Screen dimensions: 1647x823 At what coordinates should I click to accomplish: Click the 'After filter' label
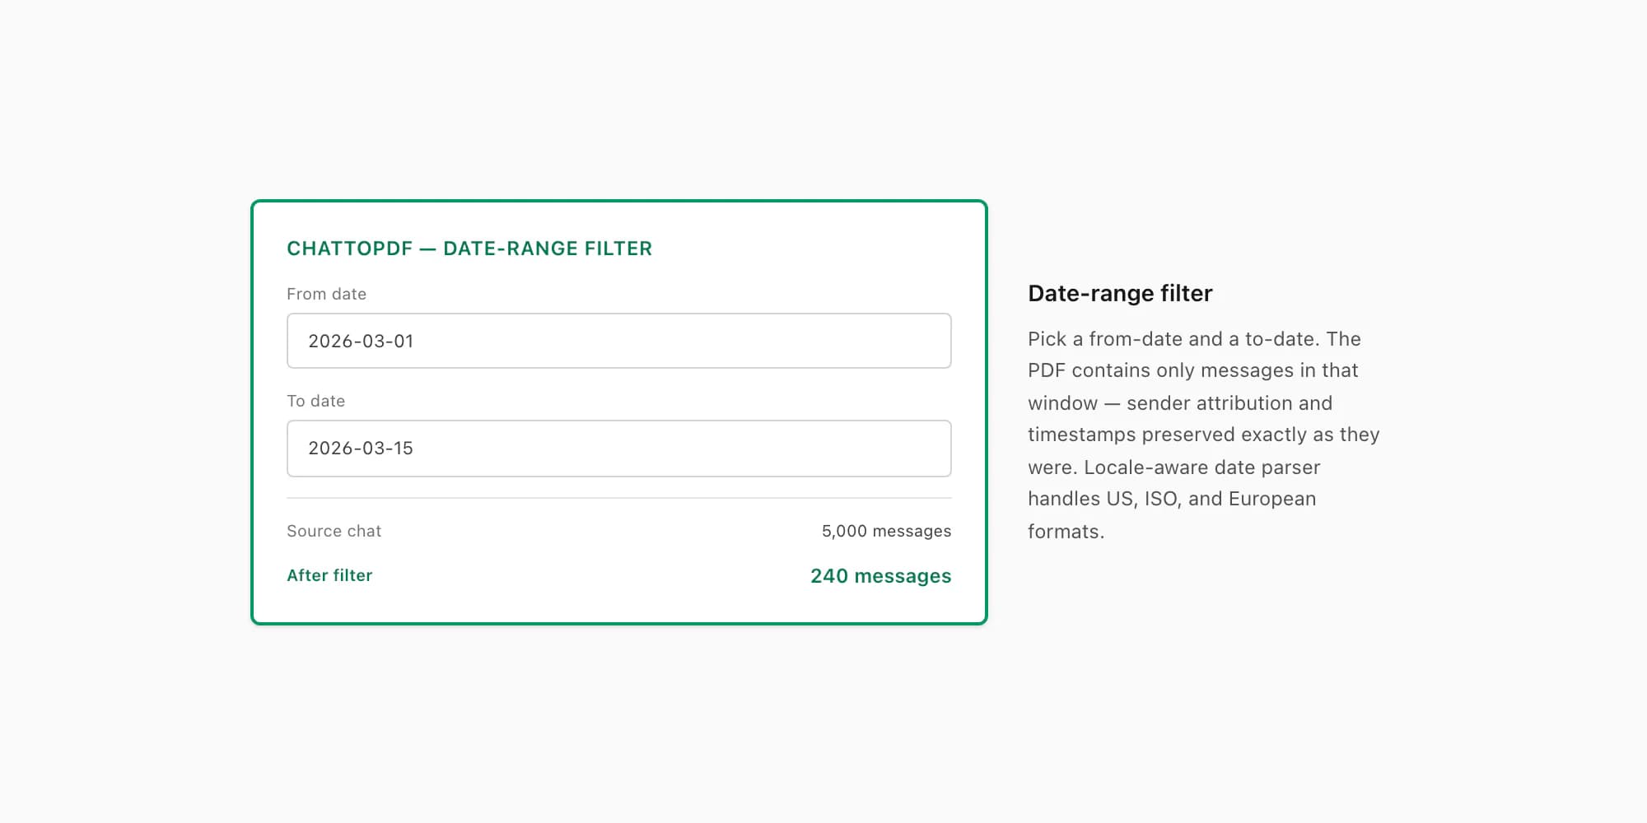(329, 575)
